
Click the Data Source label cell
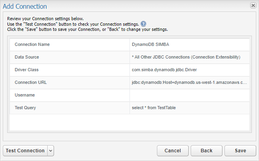pos(70,57)
